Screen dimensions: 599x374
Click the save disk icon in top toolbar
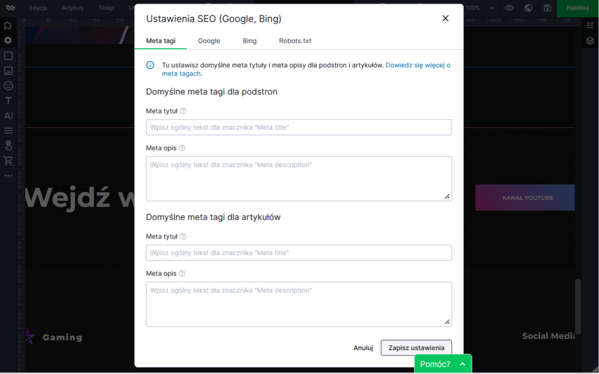tap(548, 8)
